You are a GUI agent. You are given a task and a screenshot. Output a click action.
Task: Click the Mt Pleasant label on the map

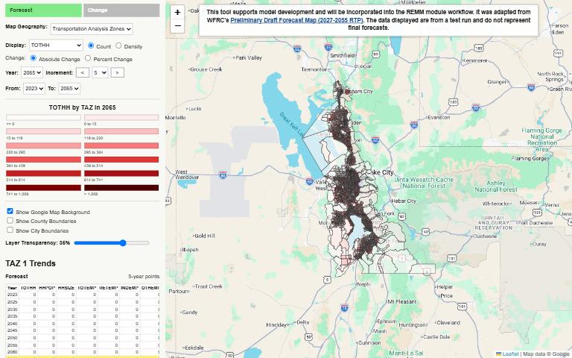click(401, 302)
